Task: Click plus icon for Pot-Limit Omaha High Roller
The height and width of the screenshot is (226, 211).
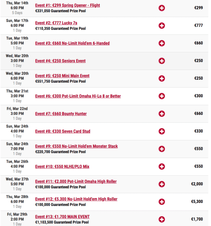Action: point(162,184)
